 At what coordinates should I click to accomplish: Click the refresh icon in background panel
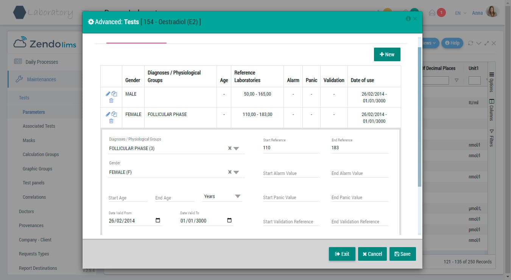point(470,43)
